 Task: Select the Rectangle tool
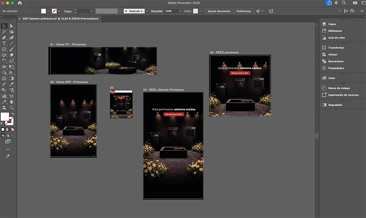pyautogui.click(x=4, y=49)
